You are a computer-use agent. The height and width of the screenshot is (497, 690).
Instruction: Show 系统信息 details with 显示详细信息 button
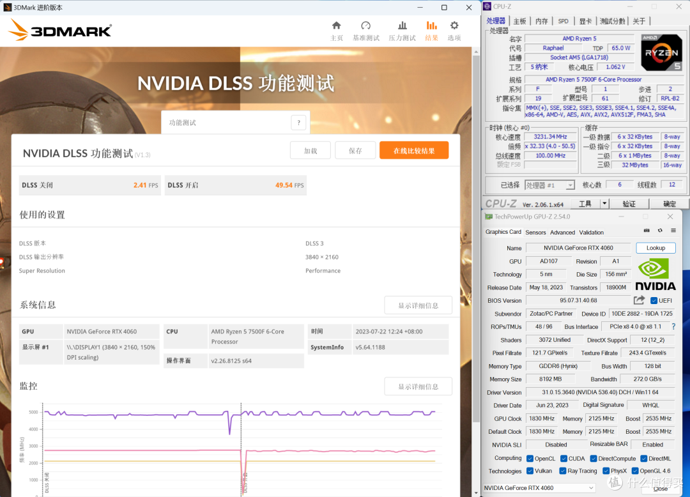tap(418, 305)
